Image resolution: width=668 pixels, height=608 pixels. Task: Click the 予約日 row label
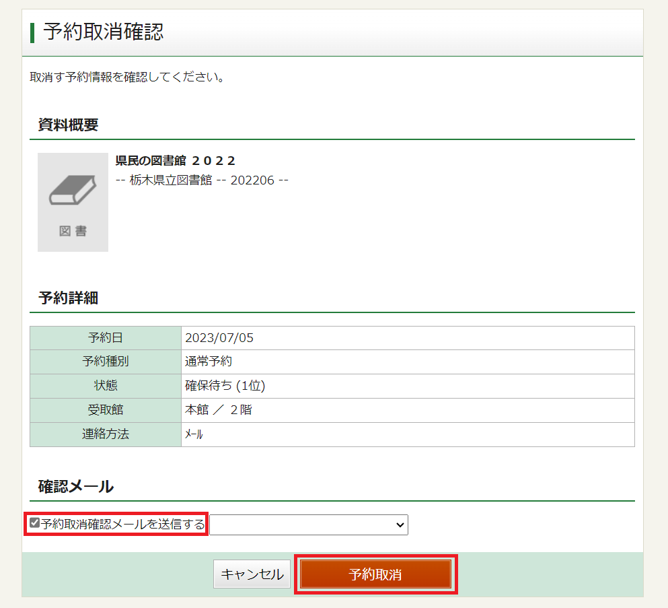106,338
